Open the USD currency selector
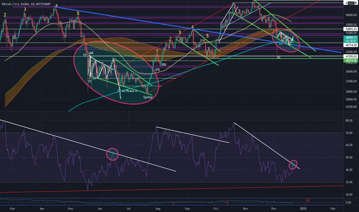The height and width of the screenshot is (212, 359). click(x=351, y=3)
